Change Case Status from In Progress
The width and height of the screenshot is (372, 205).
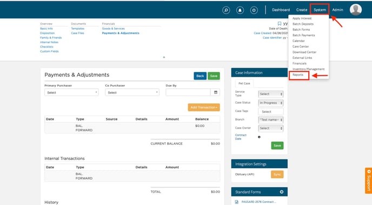(x=271, y=103)
